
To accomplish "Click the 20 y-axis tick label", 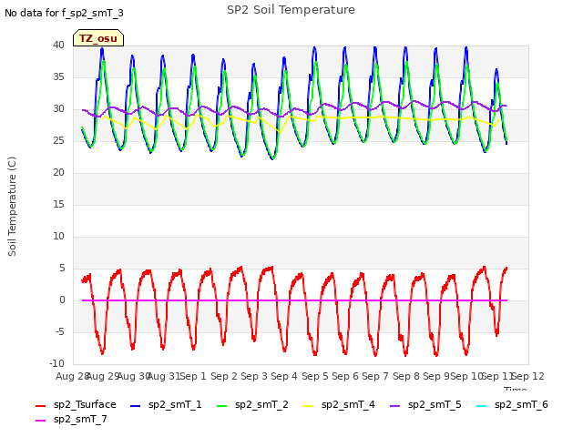I will point(58,172).
